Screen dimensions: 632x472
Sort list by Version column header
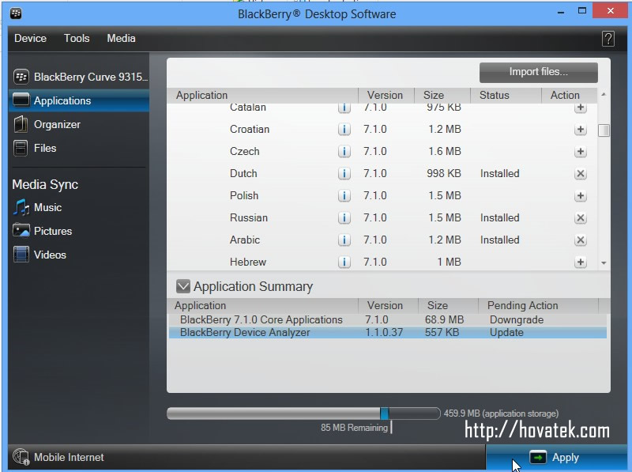pos(386,95)
